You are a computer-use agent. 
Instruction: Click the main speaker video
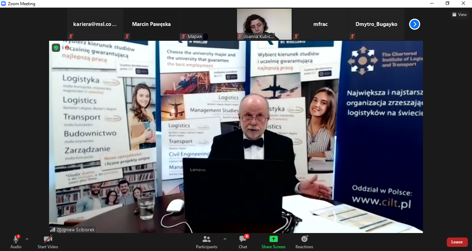point(236,137)
